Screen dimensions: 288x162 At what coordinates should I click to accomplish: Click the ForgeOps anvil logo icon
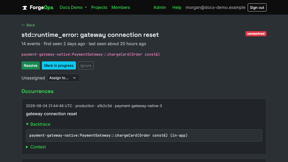pyautogui.click(x=24, y=8)
